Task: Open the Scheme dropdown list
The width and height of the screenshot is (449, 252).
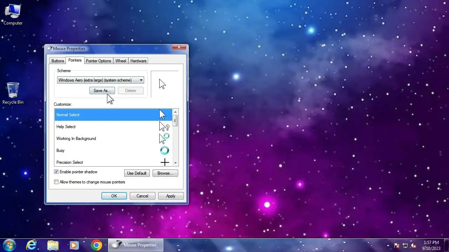Action: coord(101,80)
